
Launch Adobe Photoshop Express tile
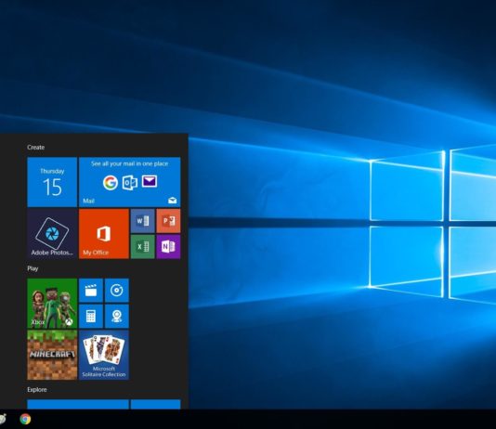pyautogui.click(x=52, y=234)
